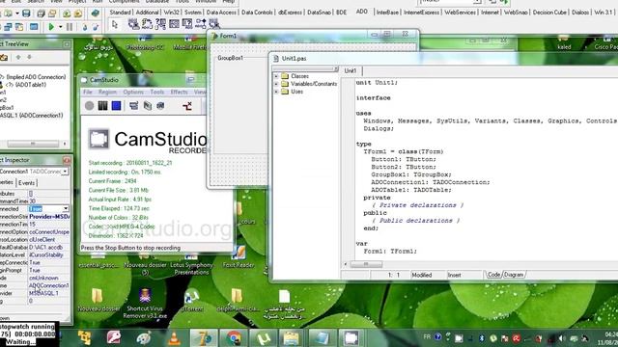The height and width of the screenshot is (347, 618).
Task: Open the Region menu in CamStudio
Action: (107, 92)
